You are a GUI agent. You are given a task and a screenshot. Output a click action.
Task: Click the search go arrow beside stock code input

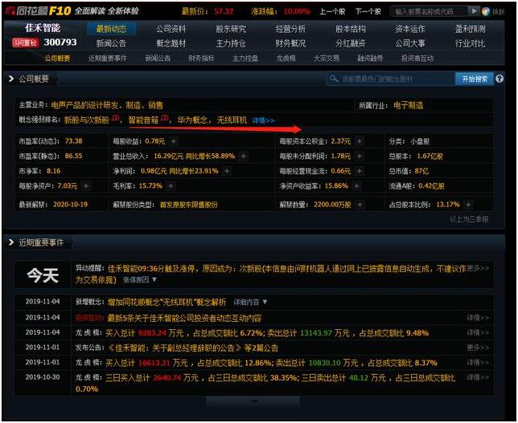(474, 11)
